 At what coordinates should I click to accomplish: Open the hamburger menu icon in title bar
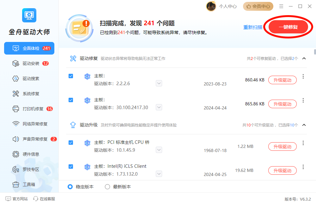point(281,6)
